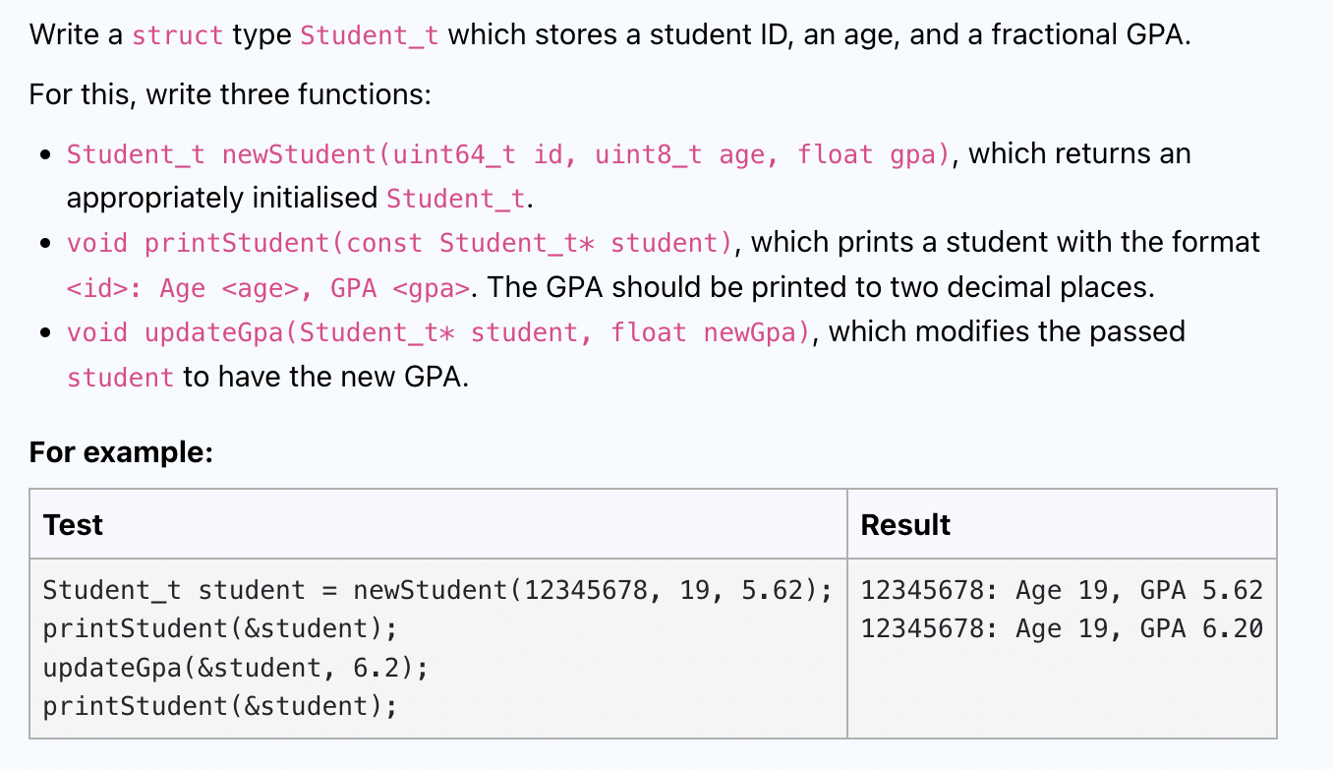Click "Student_t" code in the opening sentence
Screen dimensions: 1333x769
pyautogui.click(x=369, y=35)
